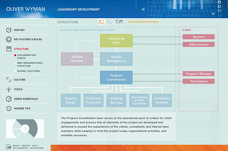The width and height of the screenshot is (228, 151).
Task: Click the client Sponsor box
Action: click(199, 37)
